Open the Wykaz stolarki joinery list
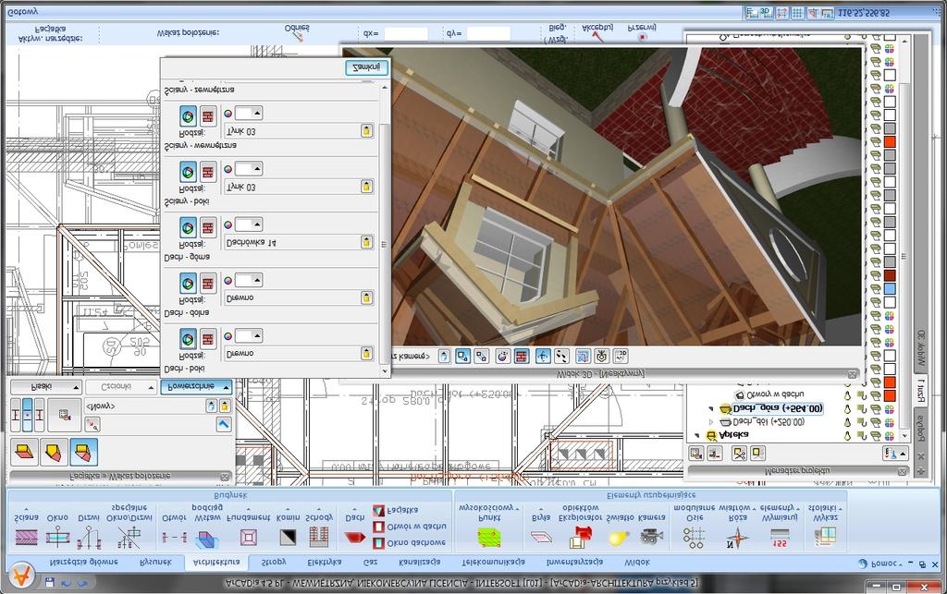The width and height of the screenshot is (947, 594). [825, 526]
